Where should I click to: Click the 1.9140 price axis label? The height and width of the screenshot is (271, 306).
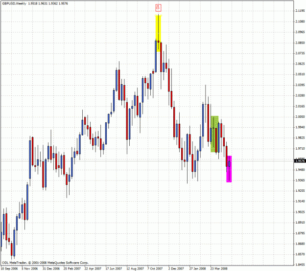pos(300,201)
